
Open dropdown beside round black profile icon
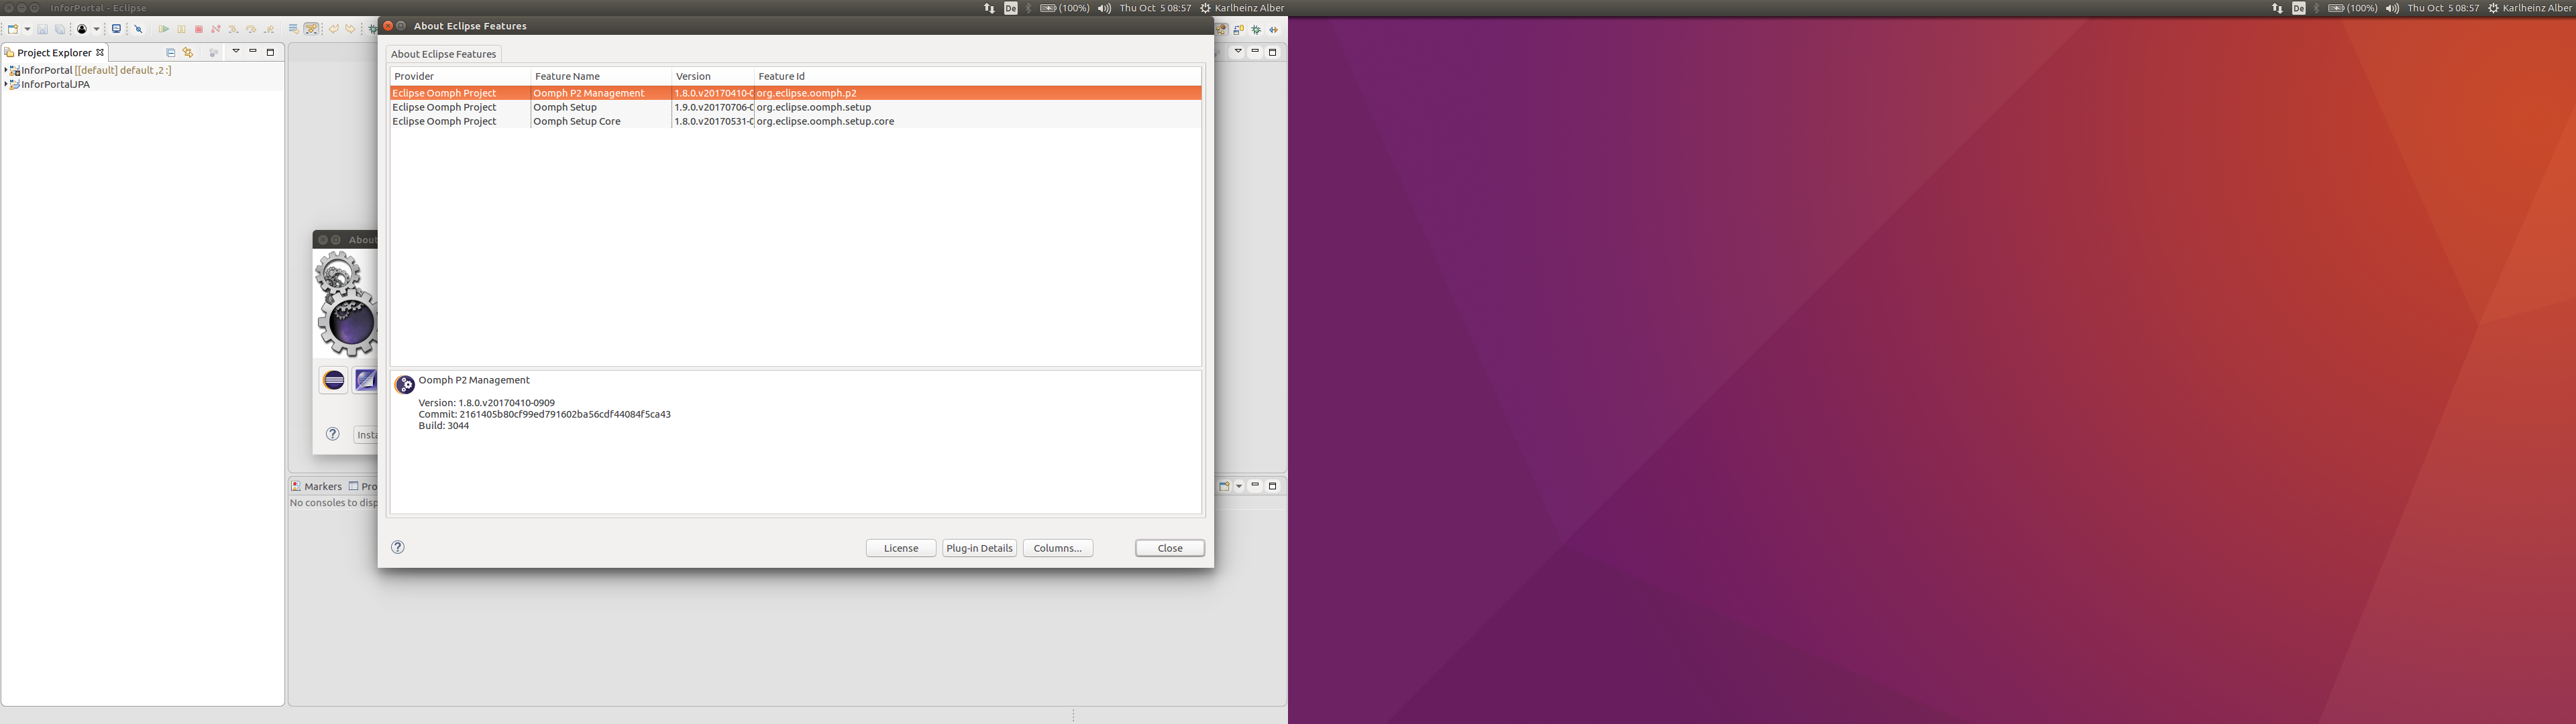pos(97,30)
